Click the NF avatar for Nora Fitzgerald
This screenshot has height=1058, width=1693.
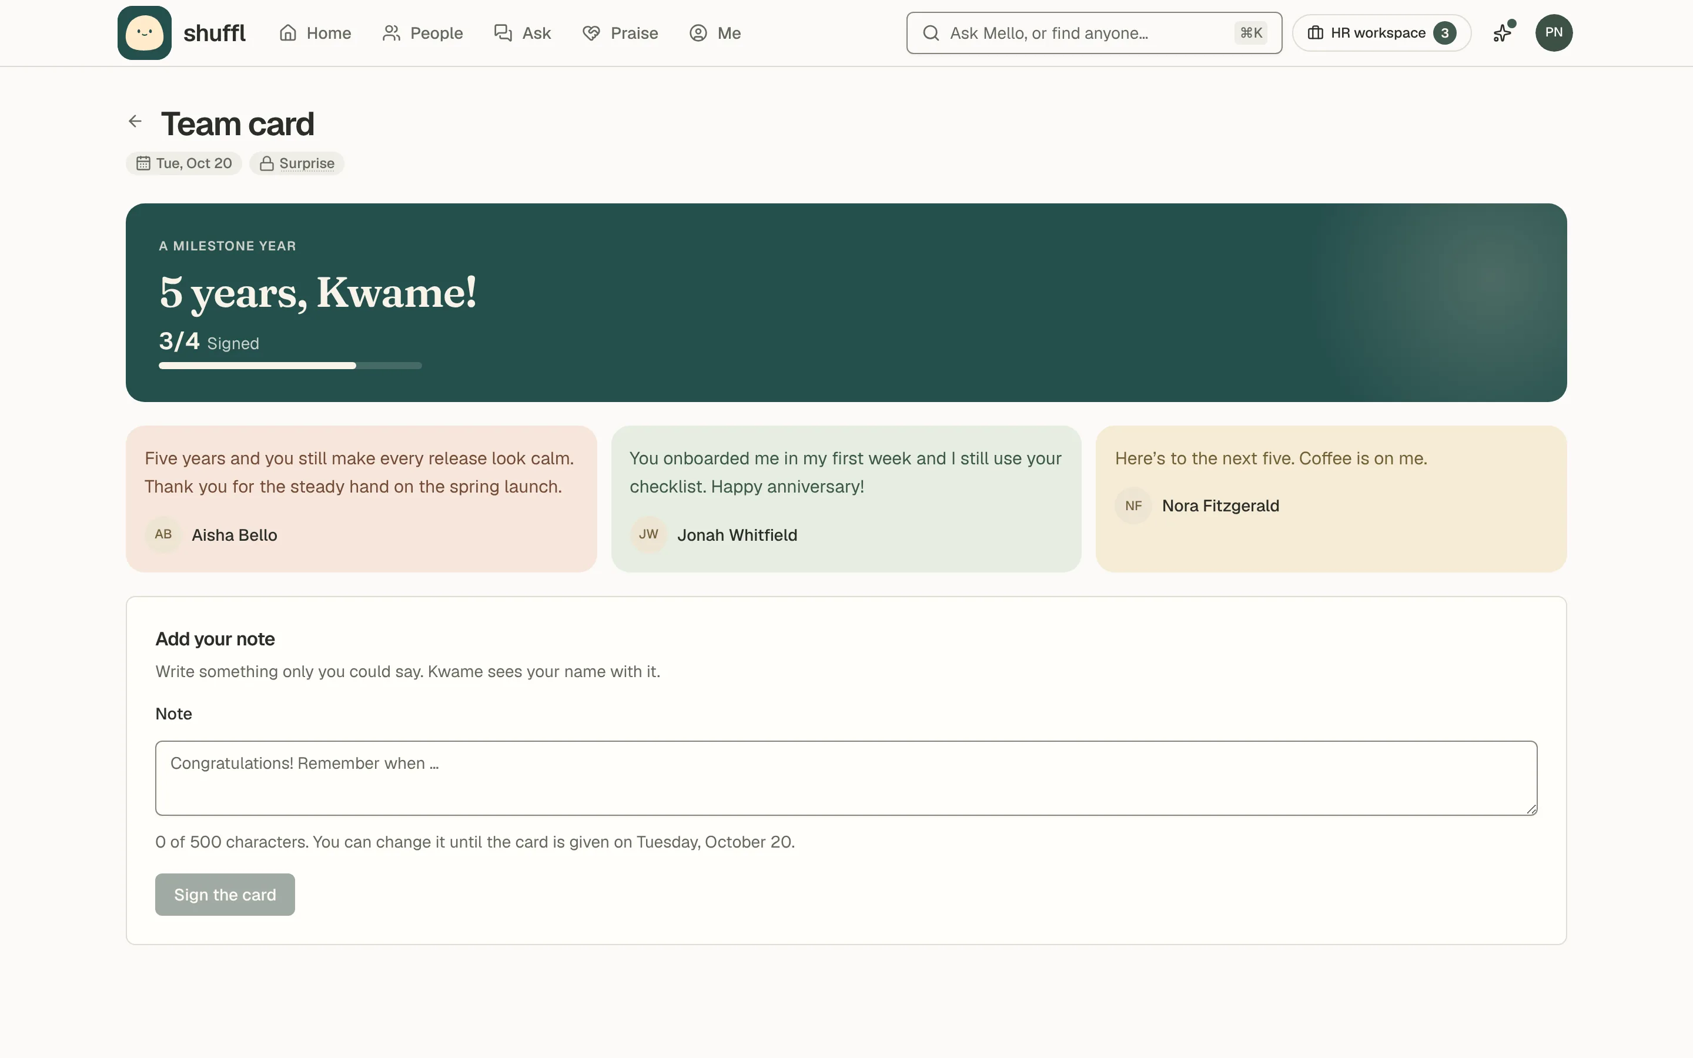[1133, 506]
